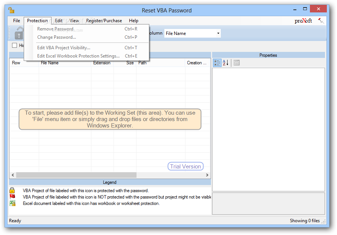
Task: Click the 'Ready' status bar text
Action: (x=15, y=221)
